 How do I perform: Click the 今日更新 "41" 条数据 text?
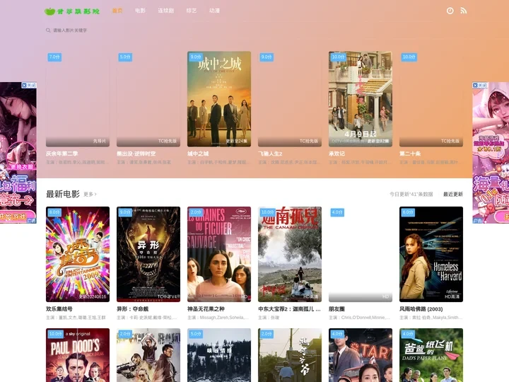[411, 195]
